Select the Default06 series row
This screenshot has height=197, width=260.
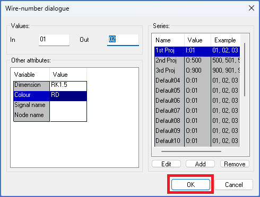197,102
